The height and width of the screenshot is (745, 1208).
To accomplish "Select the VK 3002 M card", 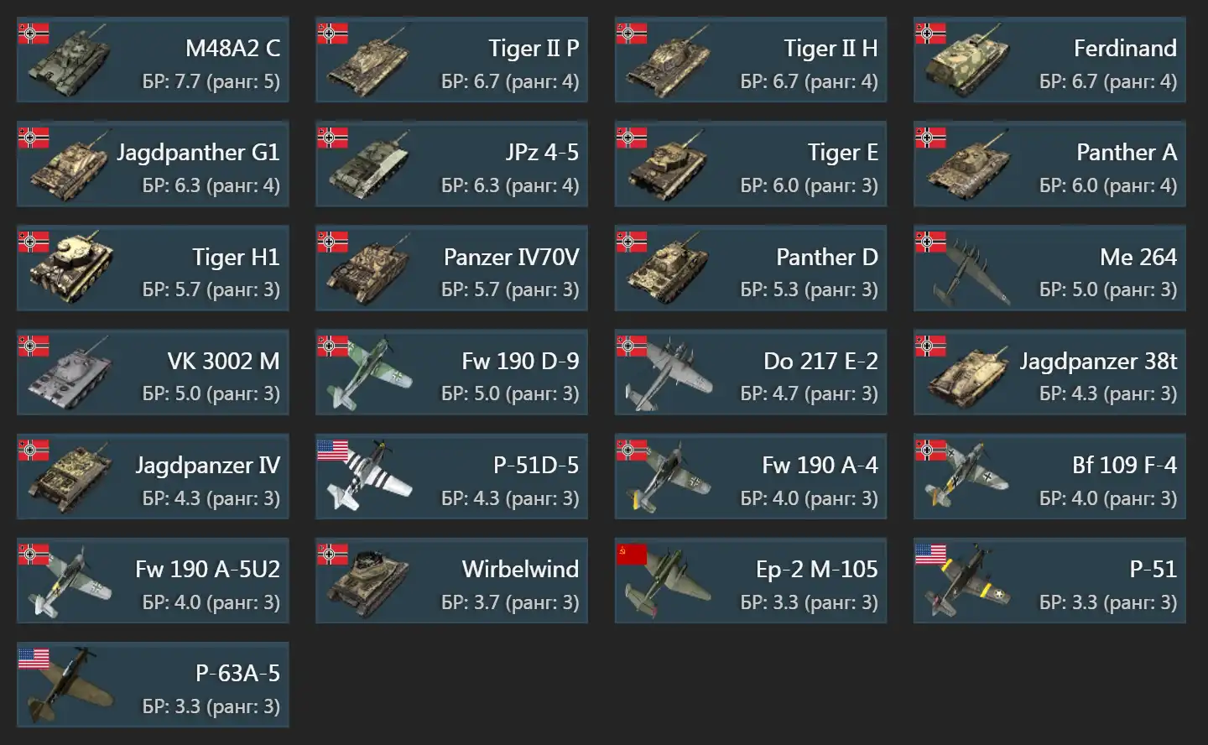I will pyautogui.click(x=153, y=372).
